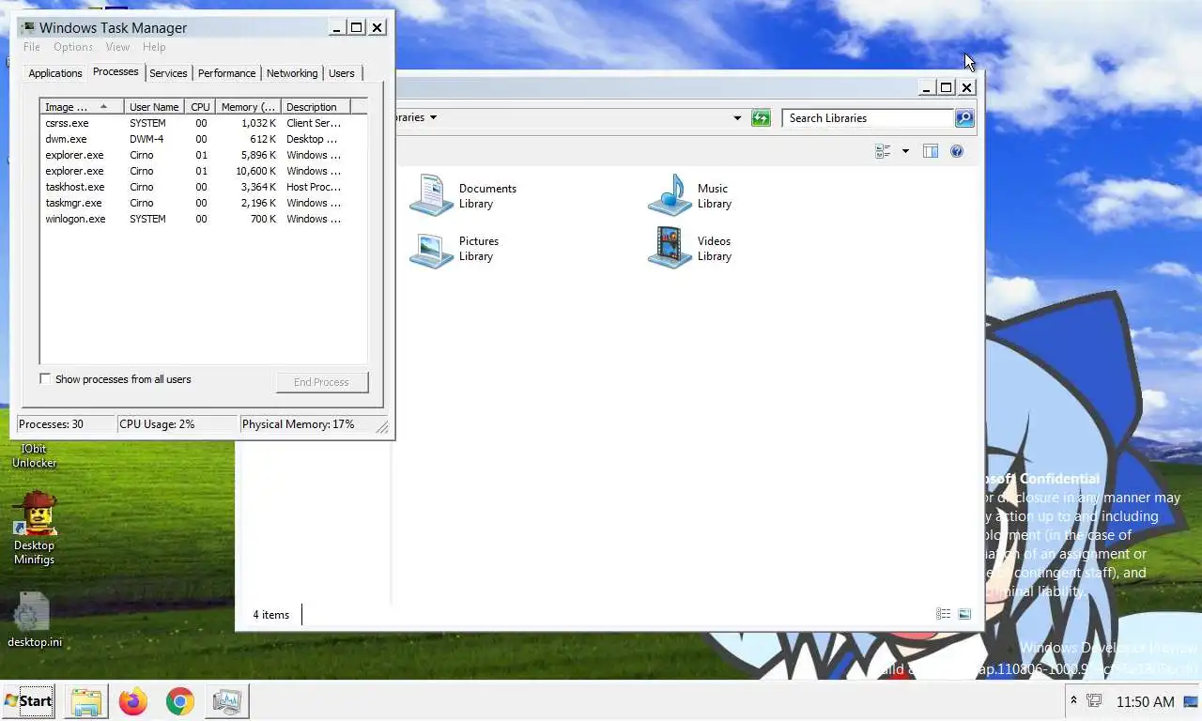The width and height of the screenshot is (1202, 721).
Task: Select the taskhost.exe process row
Action: pos(203,187)
